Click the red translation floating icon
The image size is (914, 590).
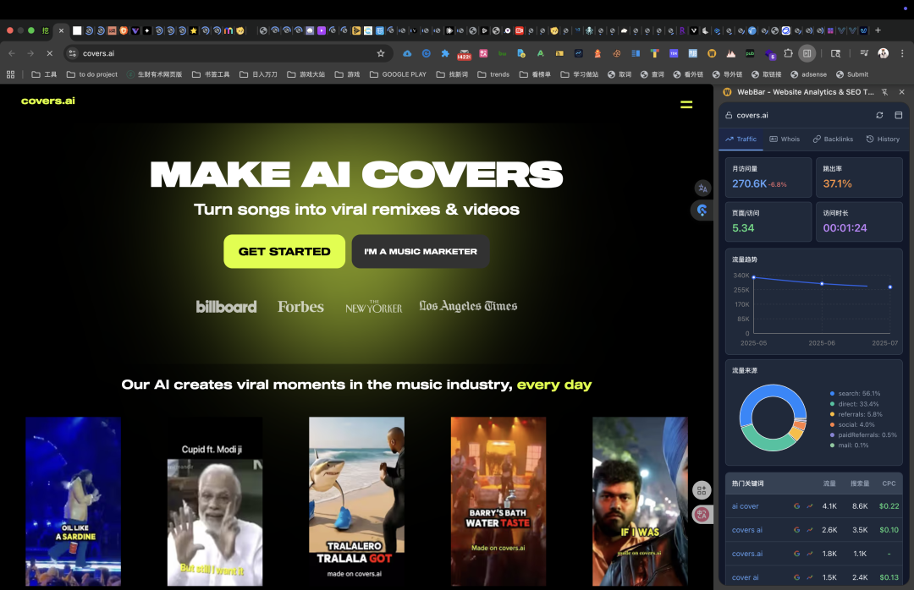(x=702, y=514)
